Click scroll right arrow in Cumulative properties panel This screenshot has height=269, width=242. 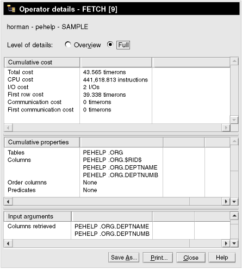226,202
